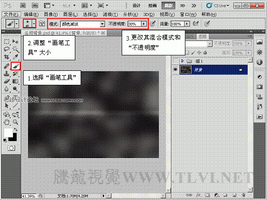267x200 pixels.
Task: Select the Clone Stamp tool
Action: [x=7, y=74]
